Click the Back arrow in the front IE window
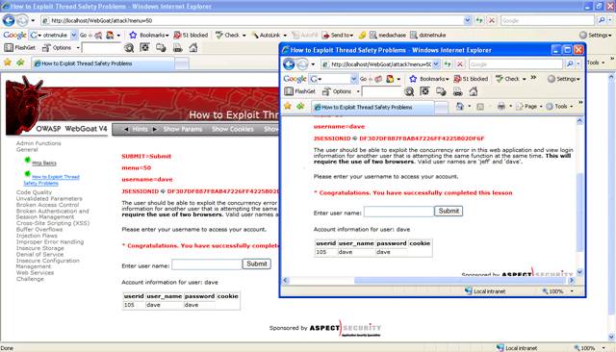This screenshot has width=616, height=352. 289,64
